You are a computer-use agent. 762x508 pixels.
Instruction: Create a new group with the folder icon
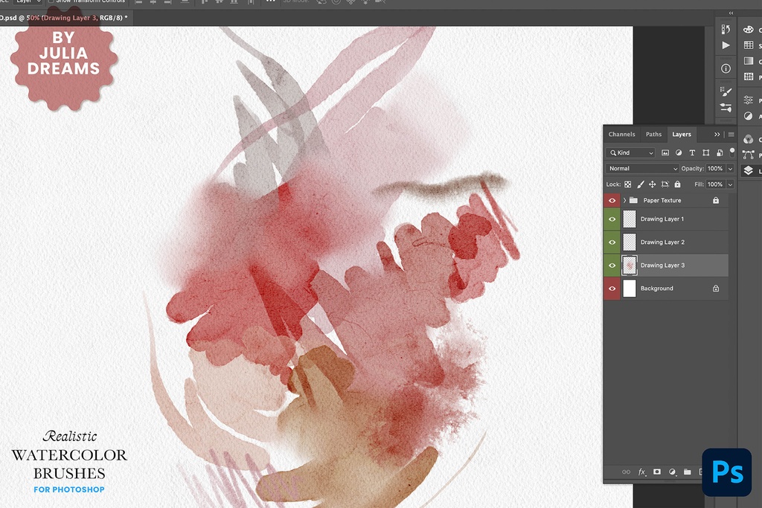pos(687,472)
